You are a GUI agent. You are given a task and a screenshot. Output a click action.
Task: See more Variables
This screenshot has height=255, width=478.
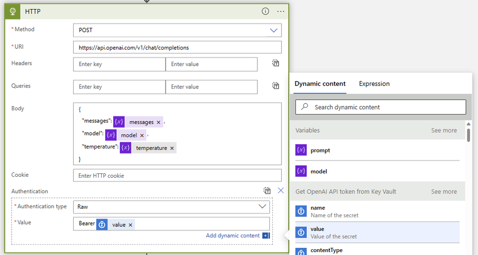(x=444, y=130)
